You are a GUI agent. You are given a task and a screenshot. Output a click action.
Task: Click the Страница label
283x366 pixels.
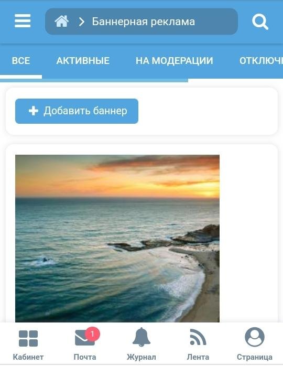pyautogui.click(x=255, y=357)
